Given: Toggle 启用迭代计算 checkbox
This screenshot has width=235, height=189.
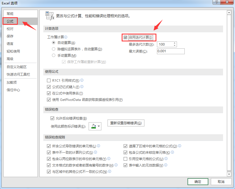Looking at the screenshot, I should (x=126, y=37).
